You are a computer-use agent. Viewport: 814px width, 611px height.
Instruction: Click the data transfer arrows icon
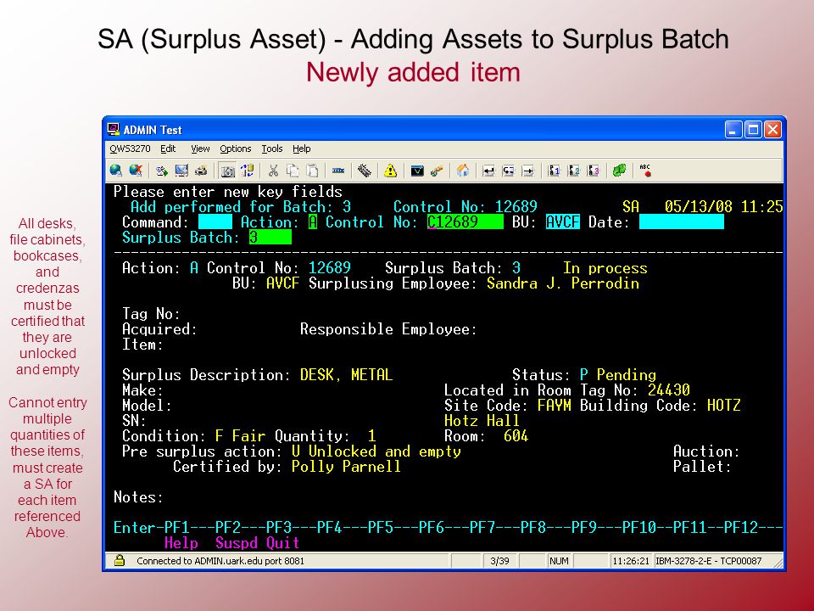coord(247,171)
